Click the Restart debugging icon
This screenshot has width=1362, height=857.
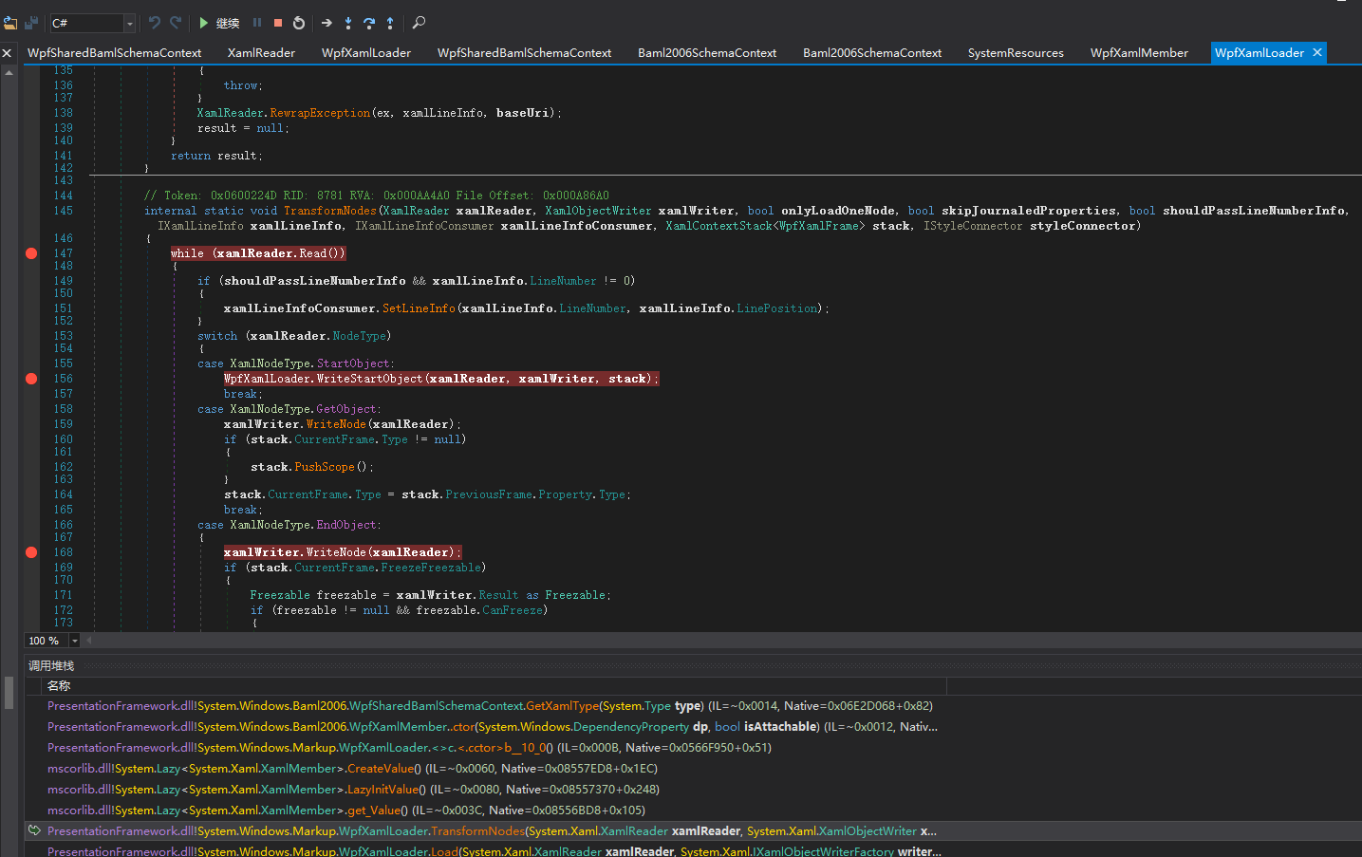(x=299, y=23)
